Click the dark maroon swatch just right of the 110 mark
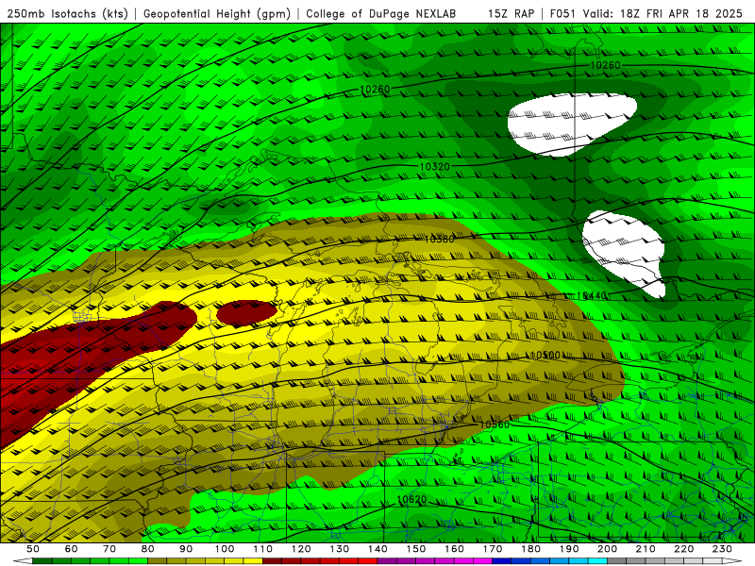This screenshot has height=566, width=755. coord(272,561)
